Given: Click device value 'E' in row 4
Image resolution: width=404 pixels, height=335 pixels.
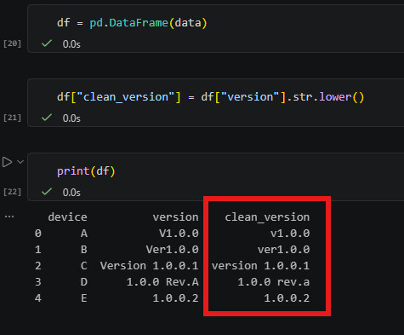Looking at the screenshot, I should pos(84,298).
